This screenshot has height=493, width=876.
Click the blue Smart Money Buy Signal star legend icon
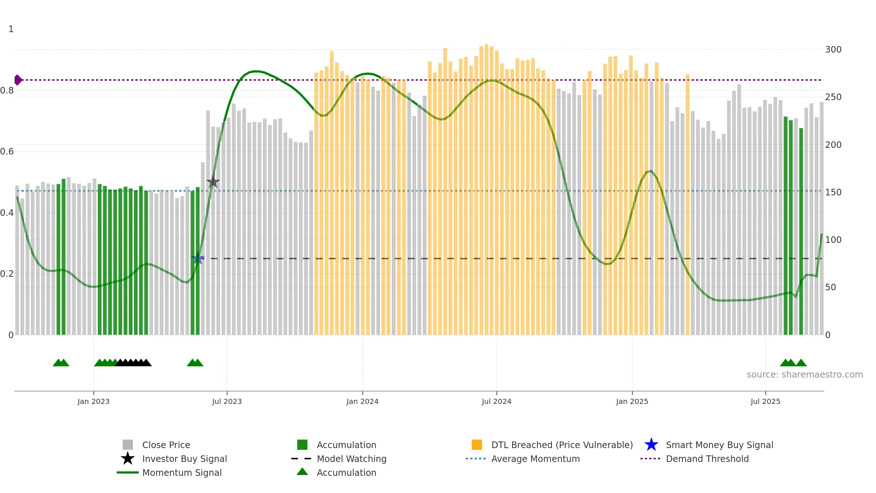tap(651, 445)
